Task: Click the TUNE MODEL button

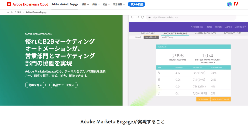Action: point(203,99)
